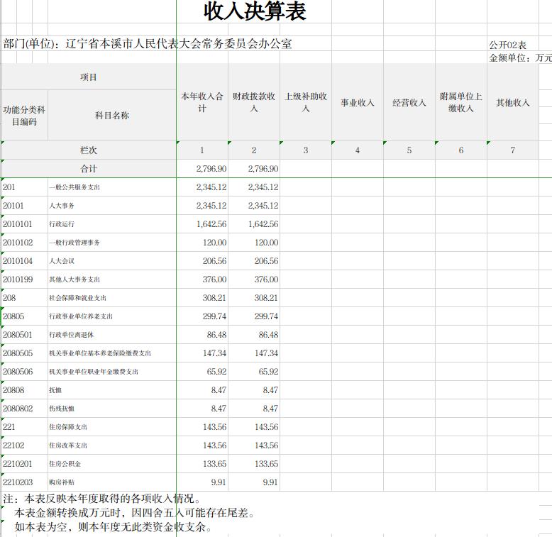Select the 事业收入 column header
The image size is (552, 537).
[358, 102]
